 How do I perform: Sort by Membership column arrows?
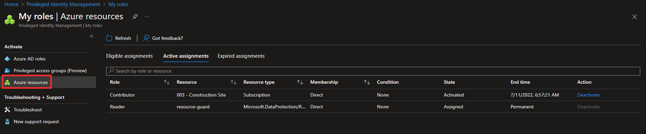point(367,82)
